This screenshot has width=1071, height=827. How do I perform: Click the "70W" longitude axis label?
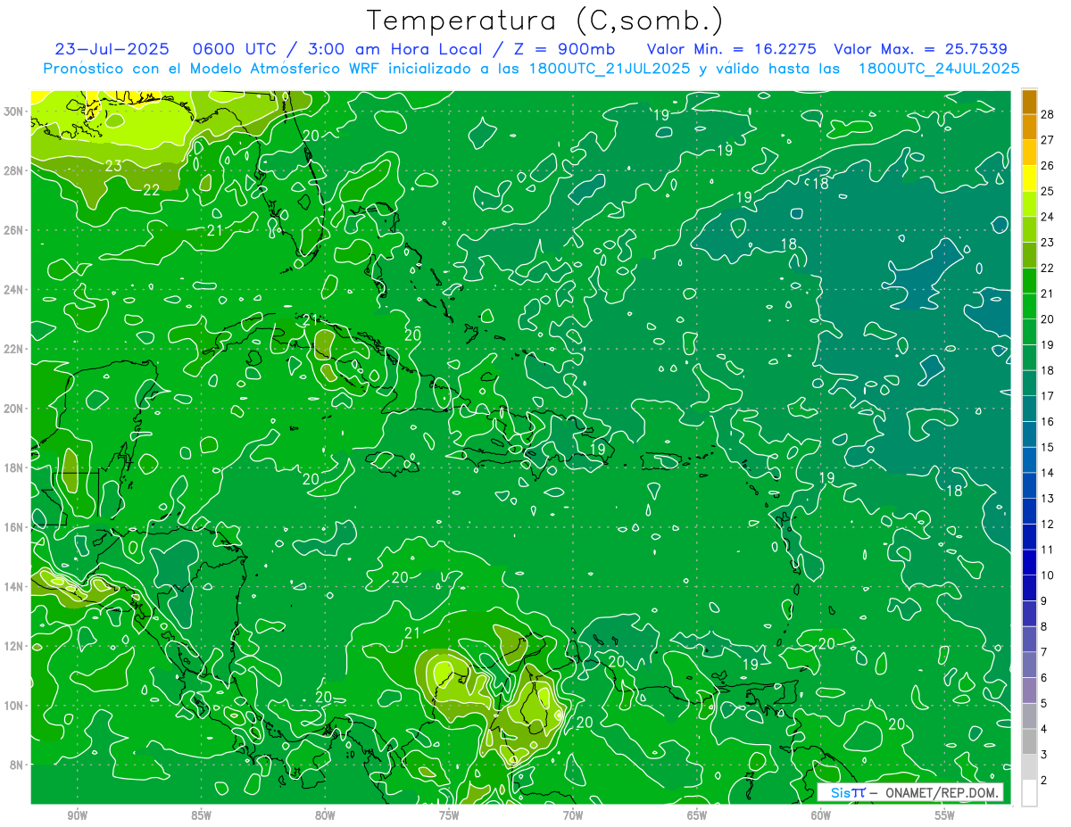point(573,816)
